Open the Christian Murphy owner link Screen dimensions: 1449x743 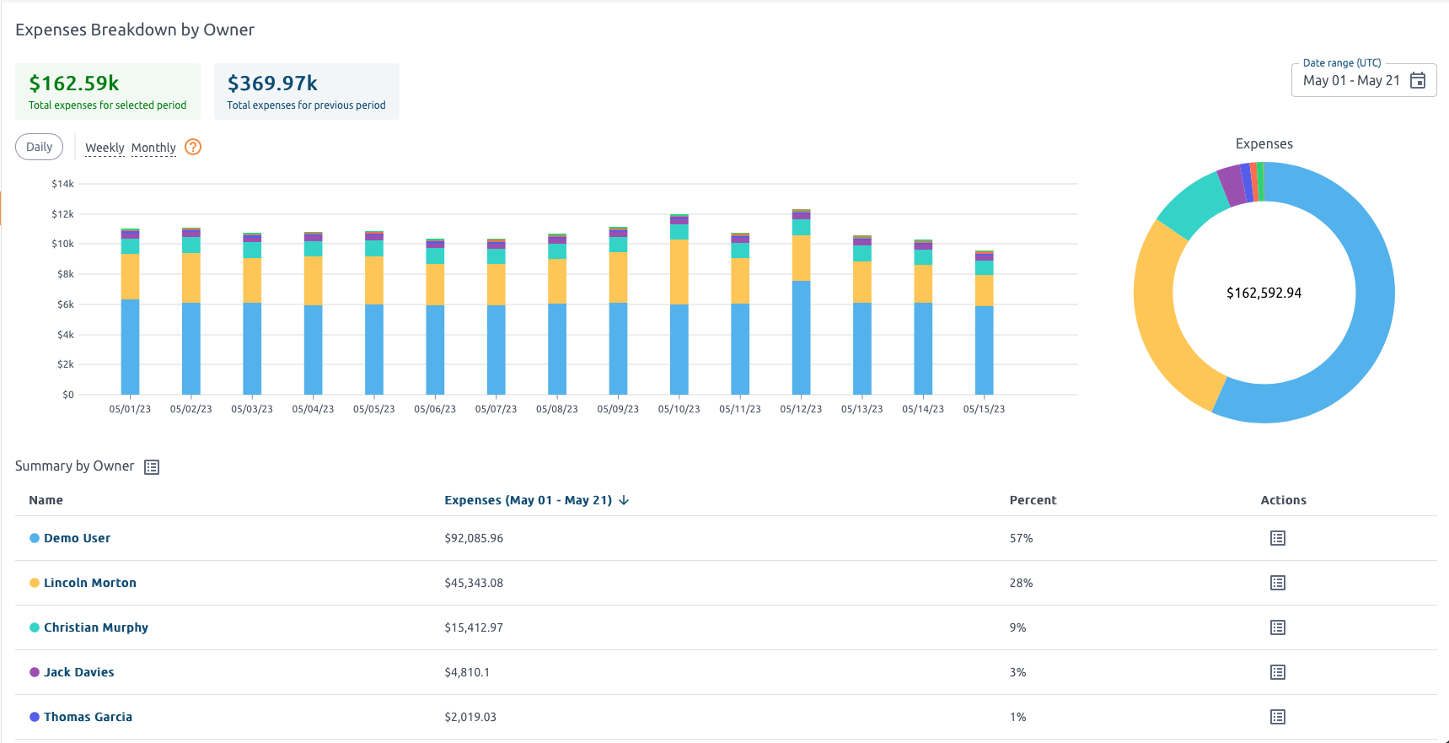(x=95, y=627)
